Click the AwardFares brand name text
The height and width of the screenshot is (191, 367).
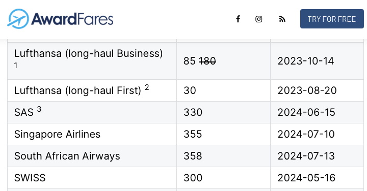pyautogui.click(x=72, y=19)
